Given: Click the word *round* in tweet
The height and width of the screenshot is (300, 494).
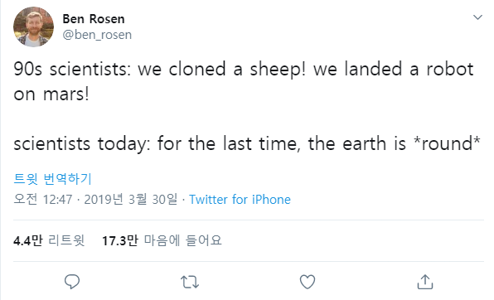Looking at the screenshot, I should [x=447, y=143].
